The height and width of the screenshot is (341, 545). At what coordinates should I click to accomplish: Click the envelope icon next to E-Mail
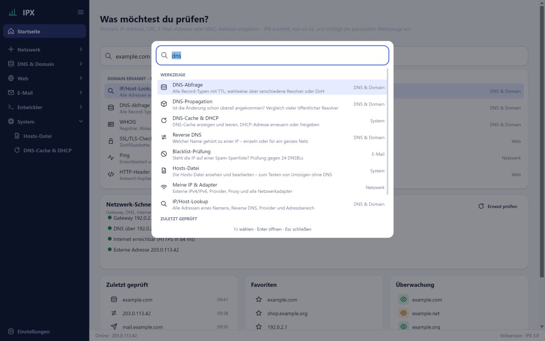tap(11, 93)
